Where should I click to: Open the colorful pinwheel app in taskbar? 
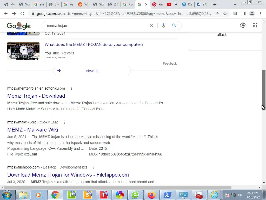(119, 195)
